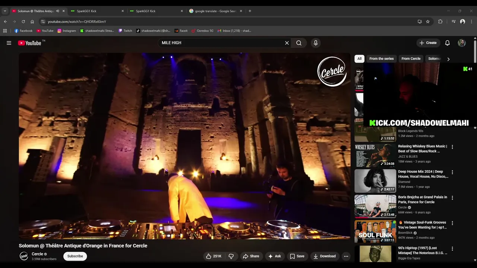
Task: Open options for Vintage Soul-Funk Grooves
Action: 452,223
